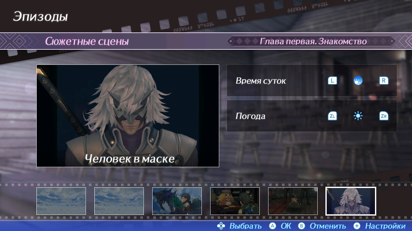Click the ZR button for Погода

(x=384, y=116)
